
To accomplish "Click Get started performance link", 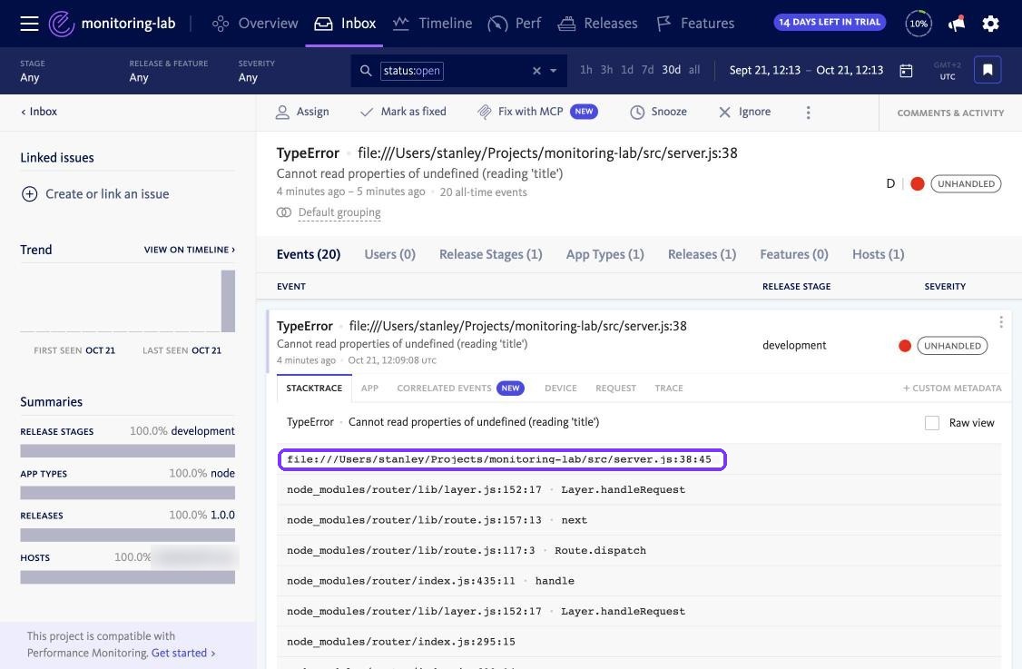I will click(183, 653).
